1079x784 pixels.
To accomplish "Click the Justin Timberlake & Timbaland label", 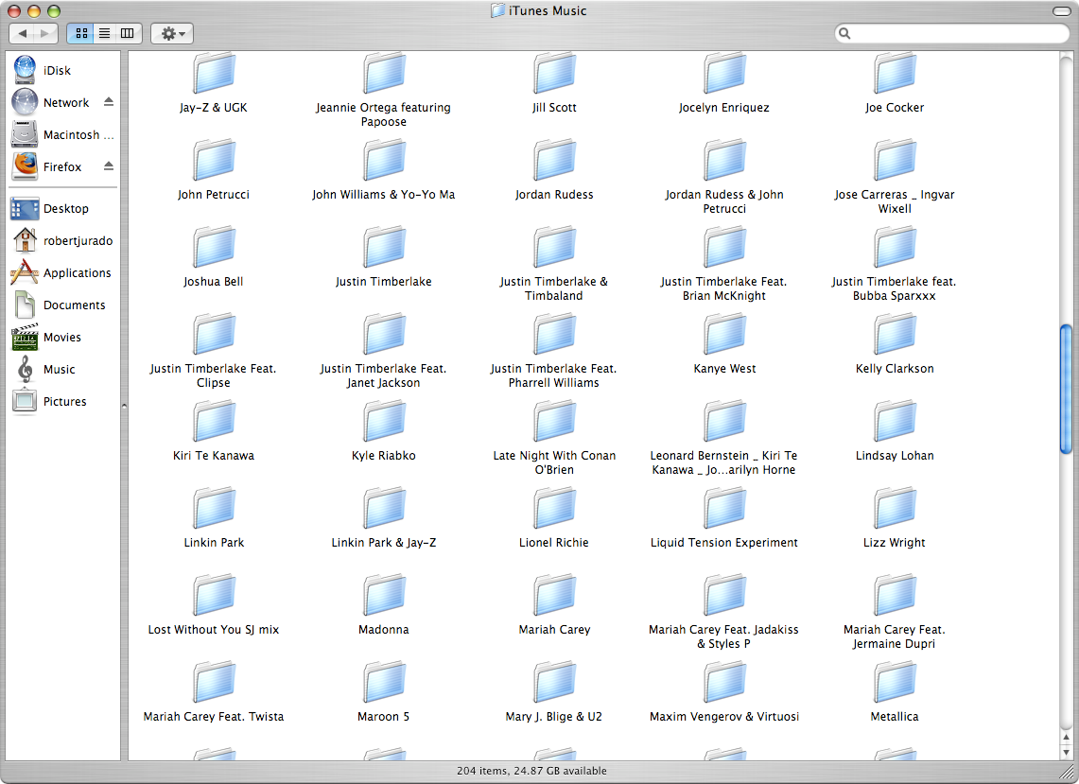I will point(554,288).
